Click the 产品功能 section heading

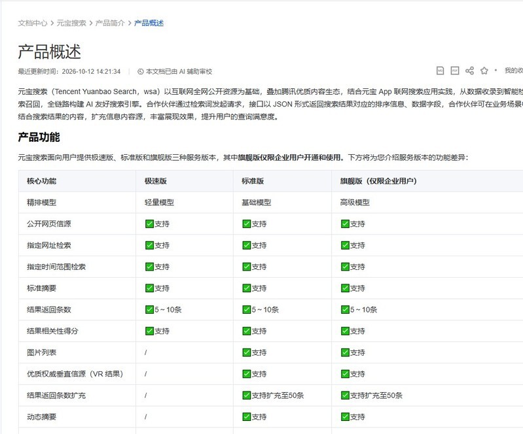pos(39,137)
